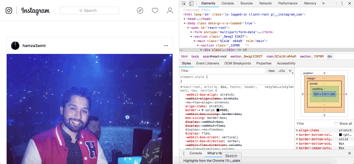Expand the head element node
This screenshot has width=354, height=164.
point(184,19)
